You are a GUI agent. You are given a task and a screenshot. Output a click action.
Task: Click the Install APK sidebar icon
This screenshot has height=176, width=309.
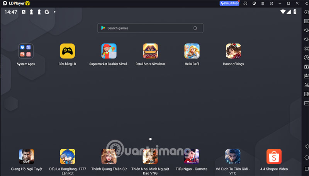coord(306,76)
